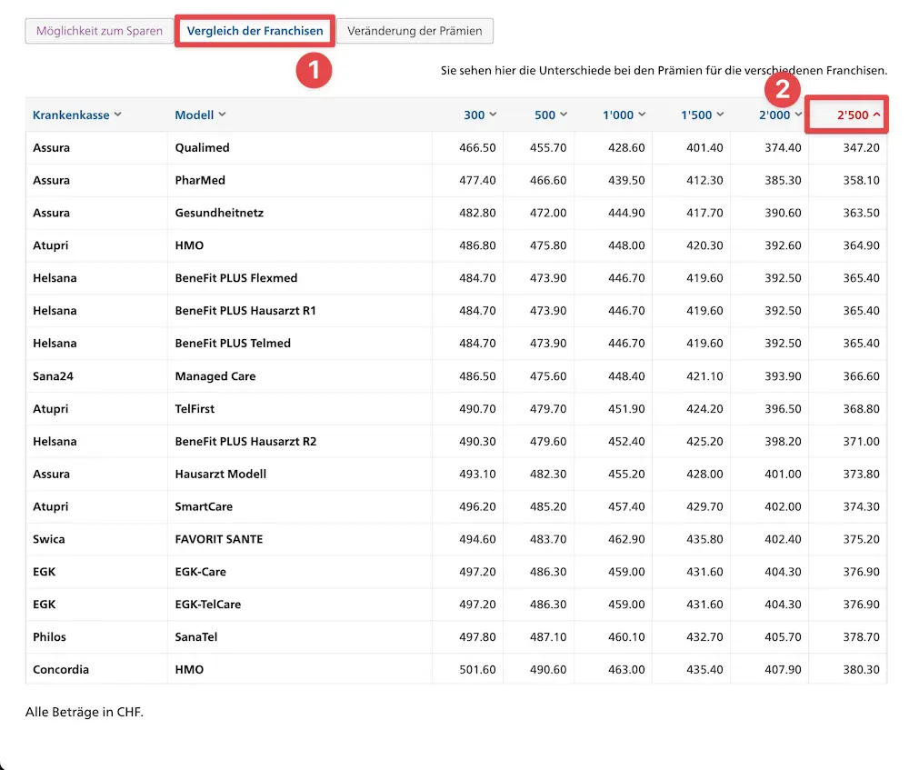This screenshot has width=909, height=770.
Task: Click the 477.40 premium value
Action: pyautogui.click(x=477, y=180)
